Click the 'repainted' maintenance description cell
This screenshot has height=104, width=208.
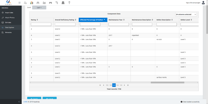tap(135, 35)
